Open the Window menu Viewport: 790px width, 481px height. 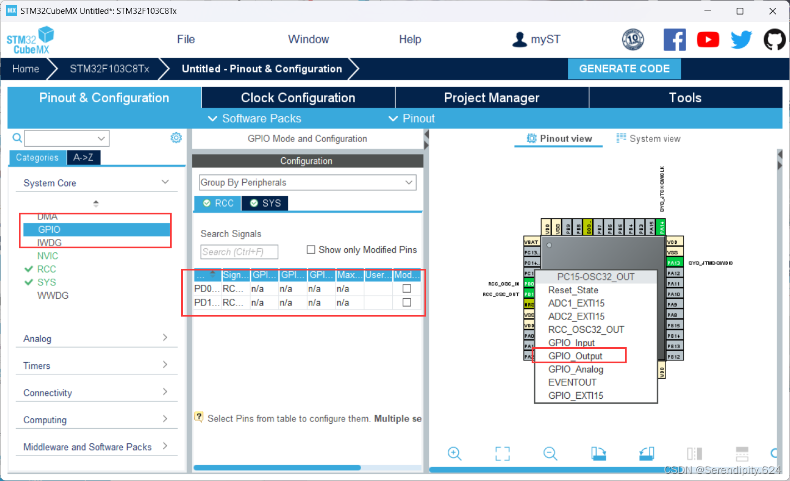click(308, 39)
